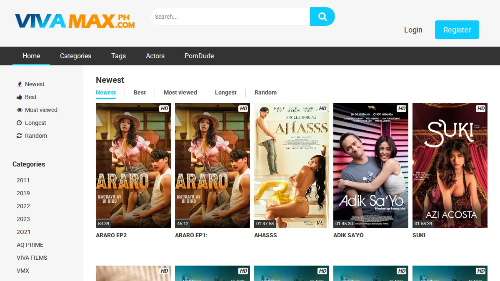The image size is (500, 281).
Task: Open the 2022 category
Action: pyautogui.click(x=23, y=206)
